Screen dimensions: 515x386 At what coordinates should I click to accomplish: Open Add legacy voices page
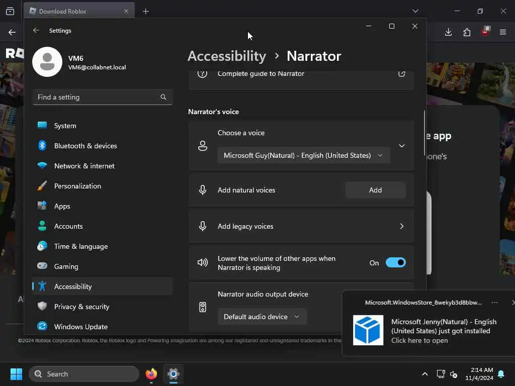[301, 226]
